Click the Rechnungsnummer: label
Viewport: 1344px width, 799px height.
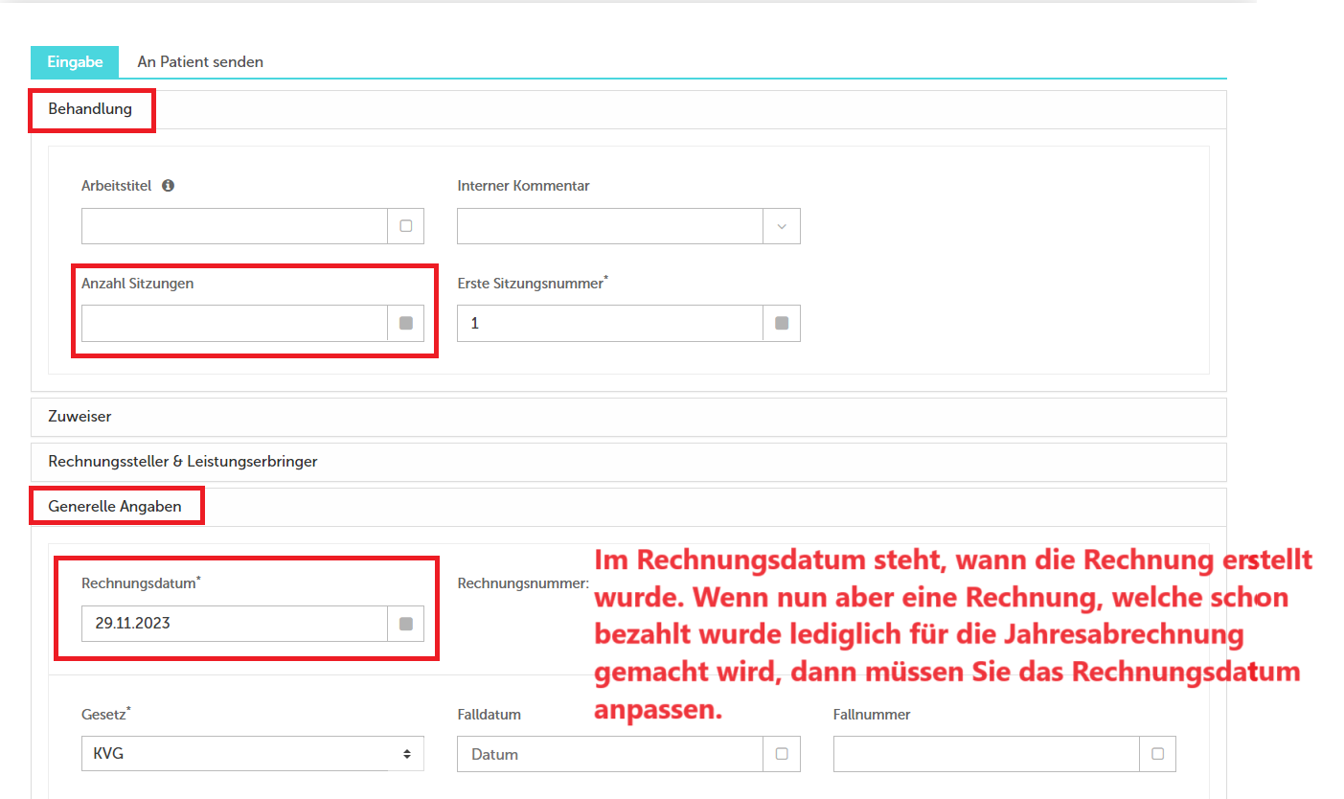click(x=523, y=582)
